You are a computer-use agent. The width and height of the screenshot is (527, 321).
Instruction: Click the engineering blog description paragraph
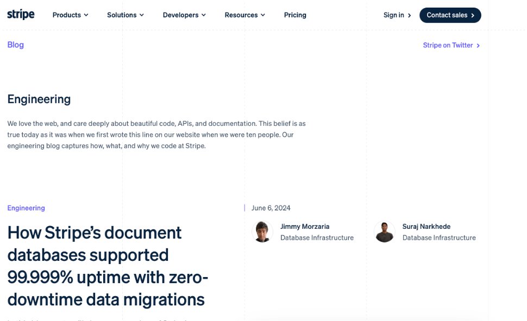pyautogui.click(x=156, y=134)
